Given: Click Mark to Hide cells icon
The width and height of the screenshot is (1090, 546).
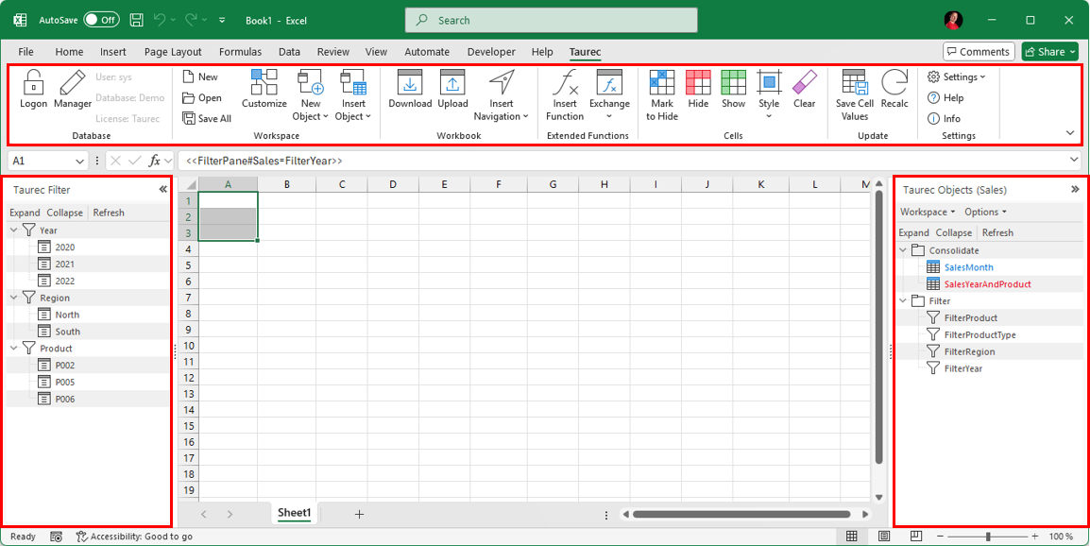Looking at the screenshot, I should point(662,83).
